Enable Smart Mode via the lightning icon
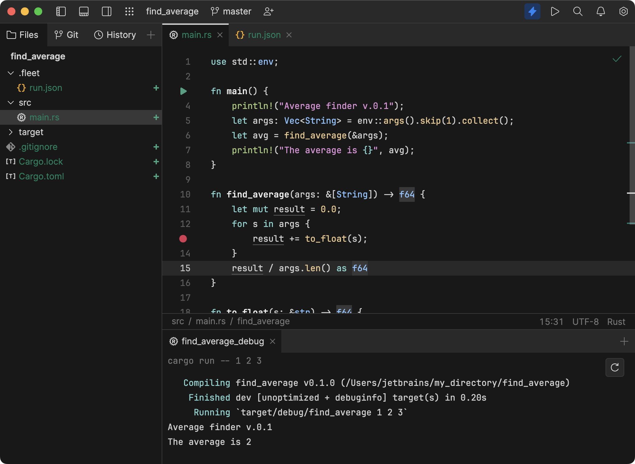This screenshot has height=464, width=635. [532, 11]
